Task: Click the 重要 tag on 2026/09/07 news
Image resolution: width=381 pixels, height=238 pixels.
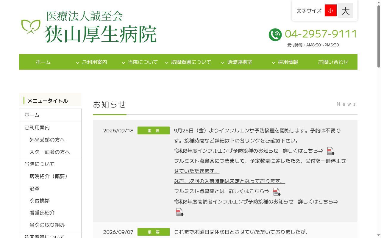Action: click(154, 232)
